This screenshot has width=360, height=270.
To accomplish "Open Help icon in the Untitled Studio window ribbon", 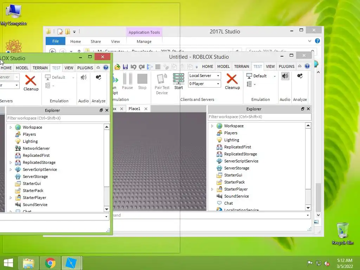I will tap(307, 66).
